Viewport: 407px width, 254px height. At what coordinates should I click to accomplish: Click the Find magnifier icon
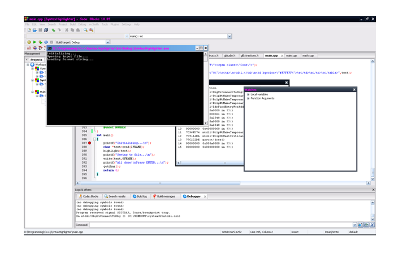point(85,30)
